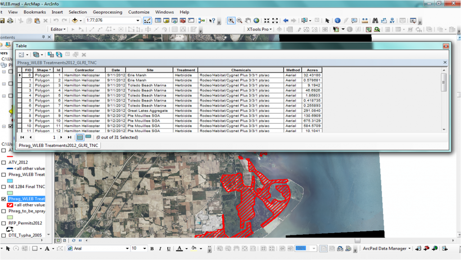The width and height of the screenshot is (461, 260).
Task: Click the Paste icon in toolbar
Action: [x=37, y=20]
